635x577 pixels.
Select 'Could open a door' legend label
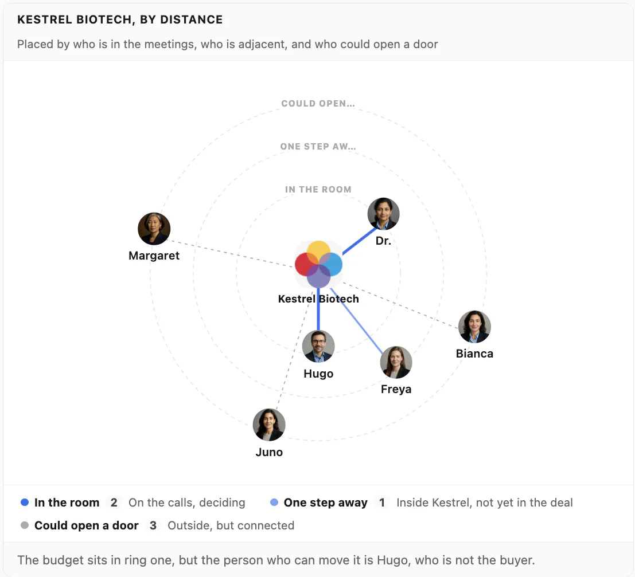tap(86, 525)
